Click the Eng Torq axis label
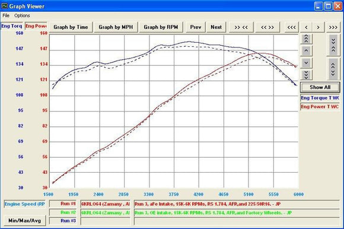This screenshot has width=344, height=229. [x=12, y=26]
